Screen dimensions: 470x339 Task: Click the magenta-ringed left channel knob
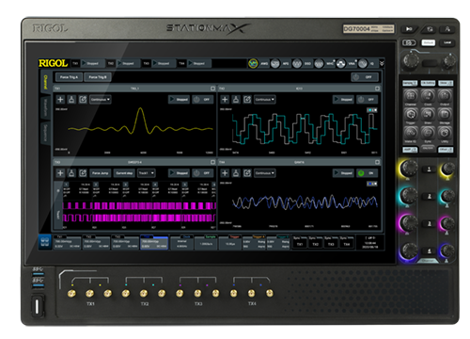click(x=409, y=222)
